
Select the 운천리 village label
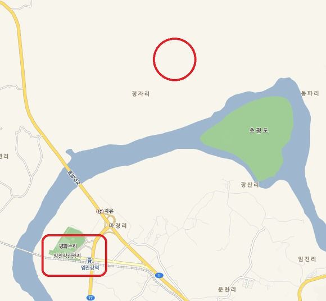tap(227, 289)
